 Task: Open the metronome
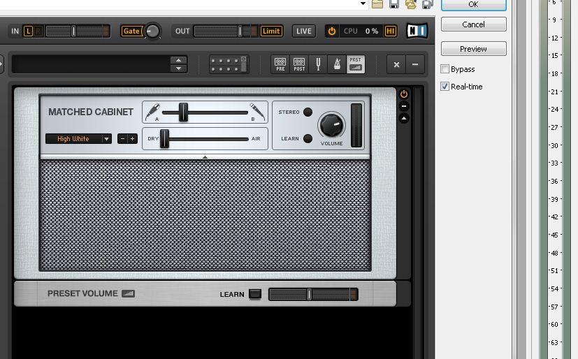pos(337,64)
